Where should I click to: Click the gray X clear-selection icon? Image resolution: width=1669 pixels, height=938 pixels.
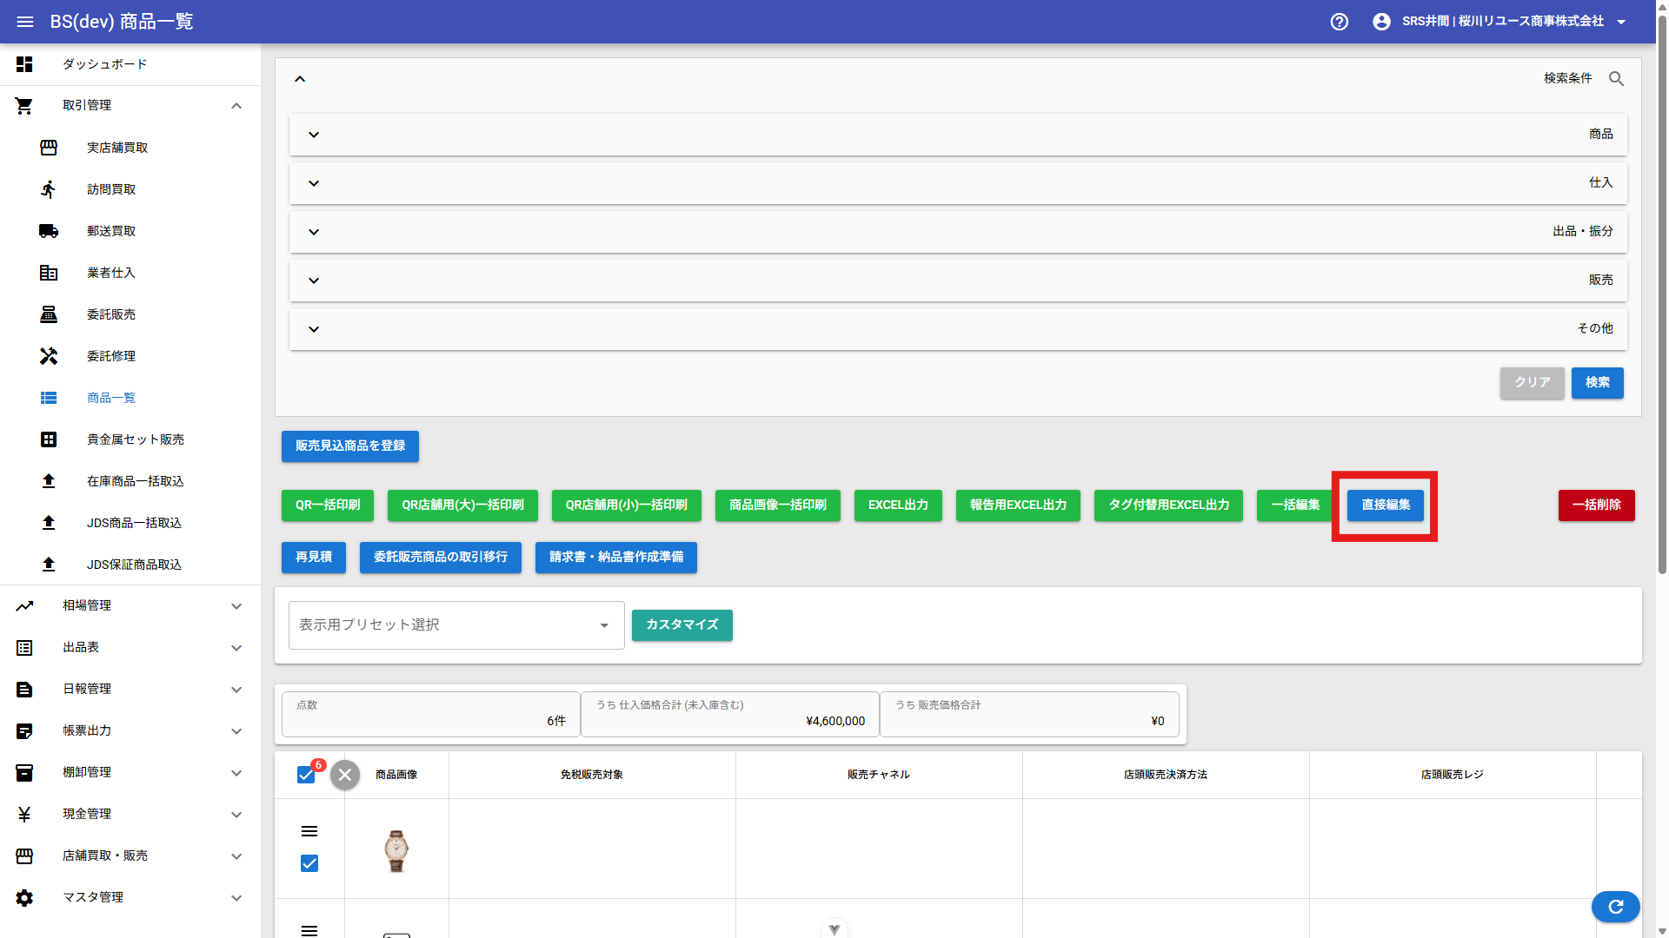point(345,775)
